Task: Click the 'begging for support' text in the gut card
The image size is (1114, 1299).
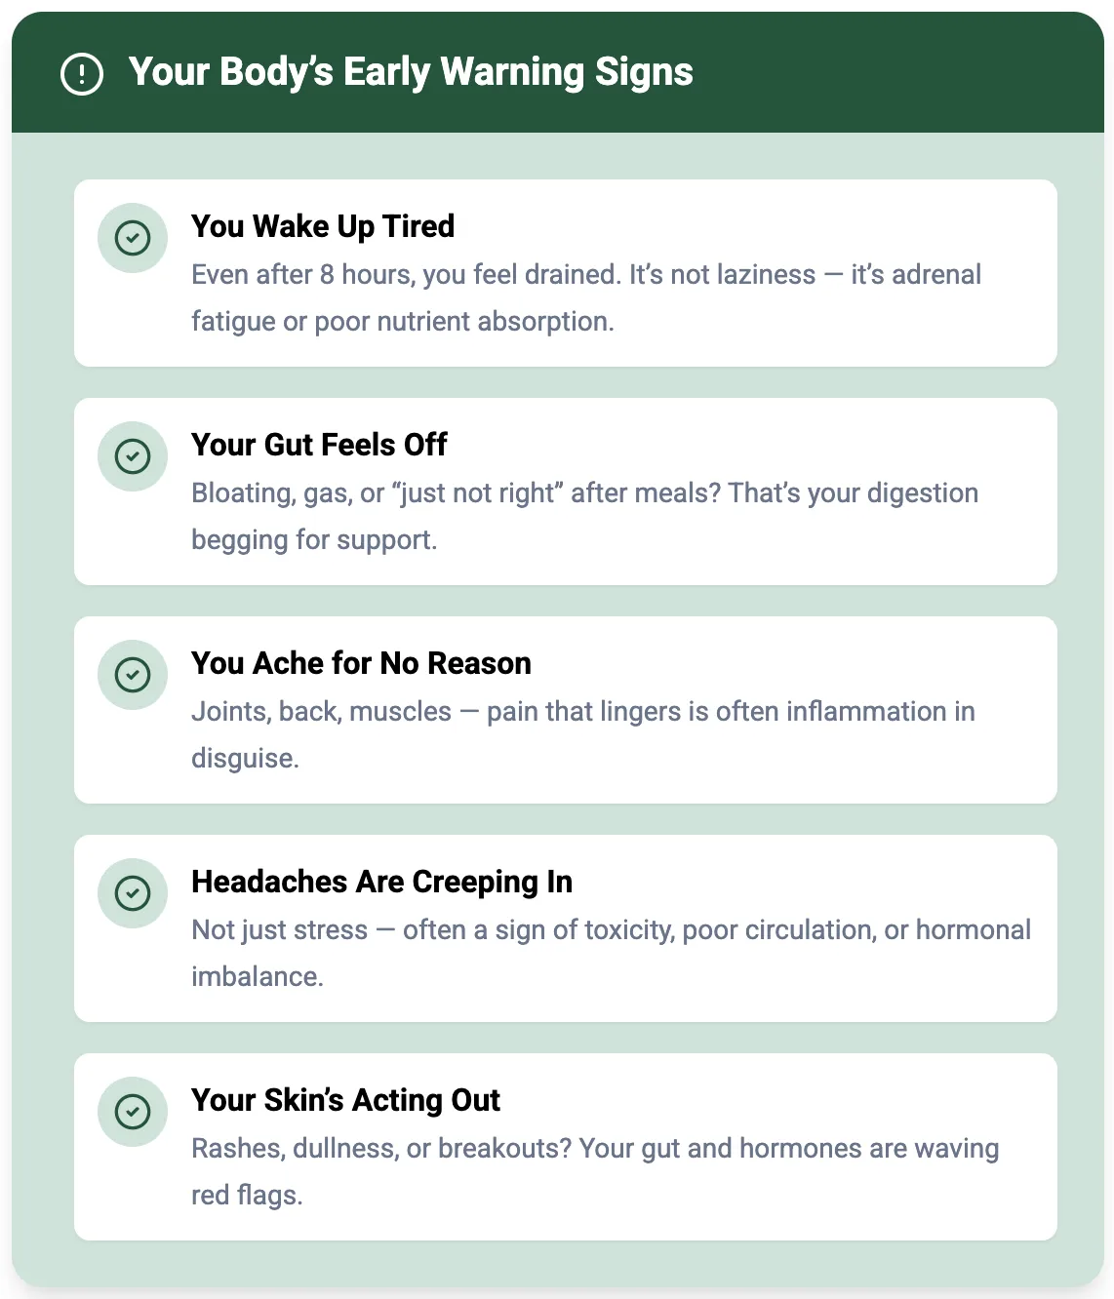Action: 313,540
